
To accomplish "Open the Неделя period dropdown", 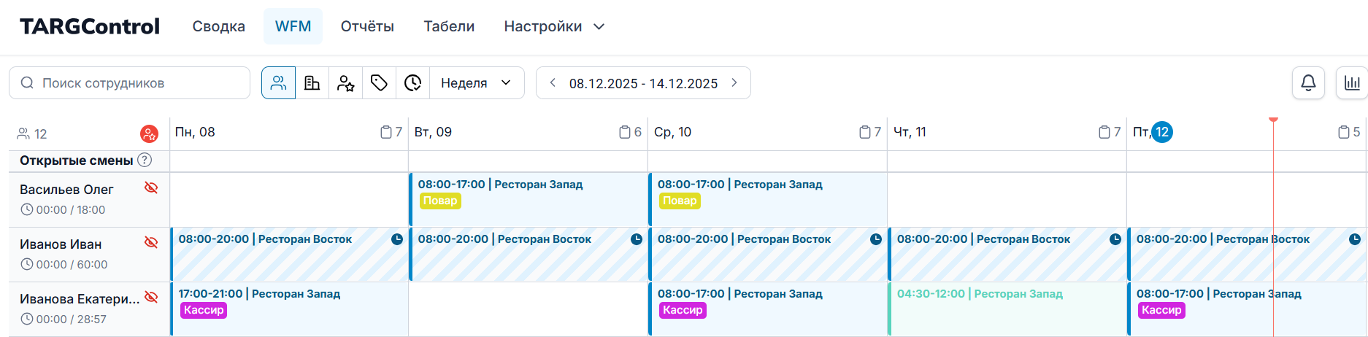I will pos(477,83).
